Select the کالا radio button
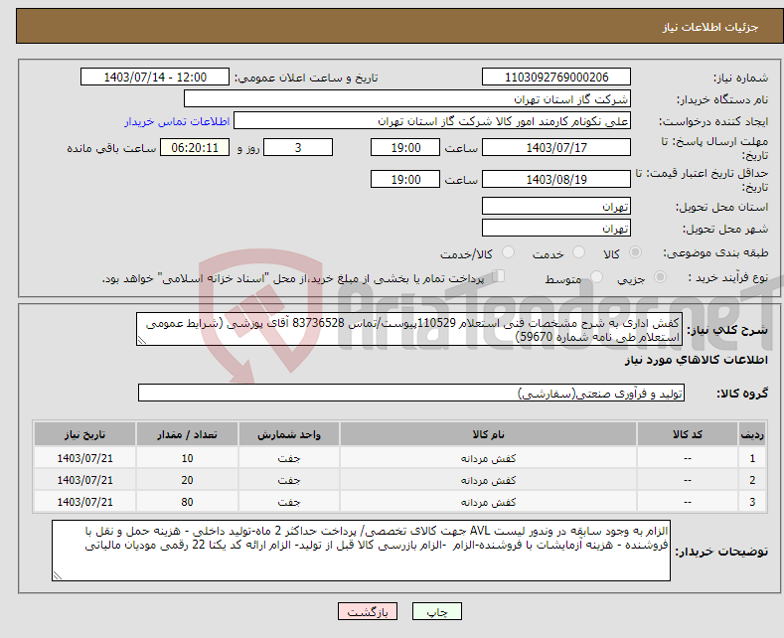 pyautogui.click(x=635, y=252)
